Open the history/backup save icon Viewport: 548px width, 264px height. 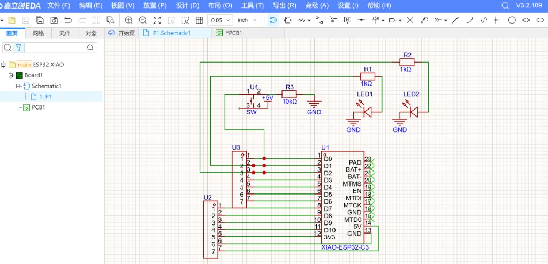coord(54,20)
